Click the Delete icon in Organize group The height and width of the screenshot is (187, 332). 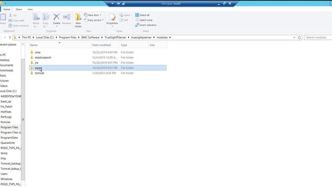pos(57,17)
